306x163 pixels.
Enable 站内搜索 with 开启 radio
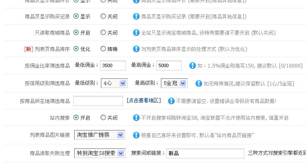(x=76, y=118)
